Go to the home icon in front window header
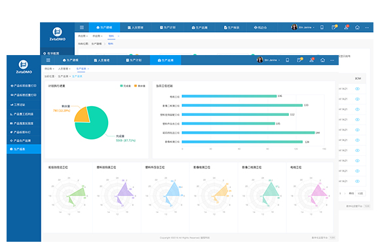Image resolution: width=380 pixels, height=249 pixels. click(322, 60)
